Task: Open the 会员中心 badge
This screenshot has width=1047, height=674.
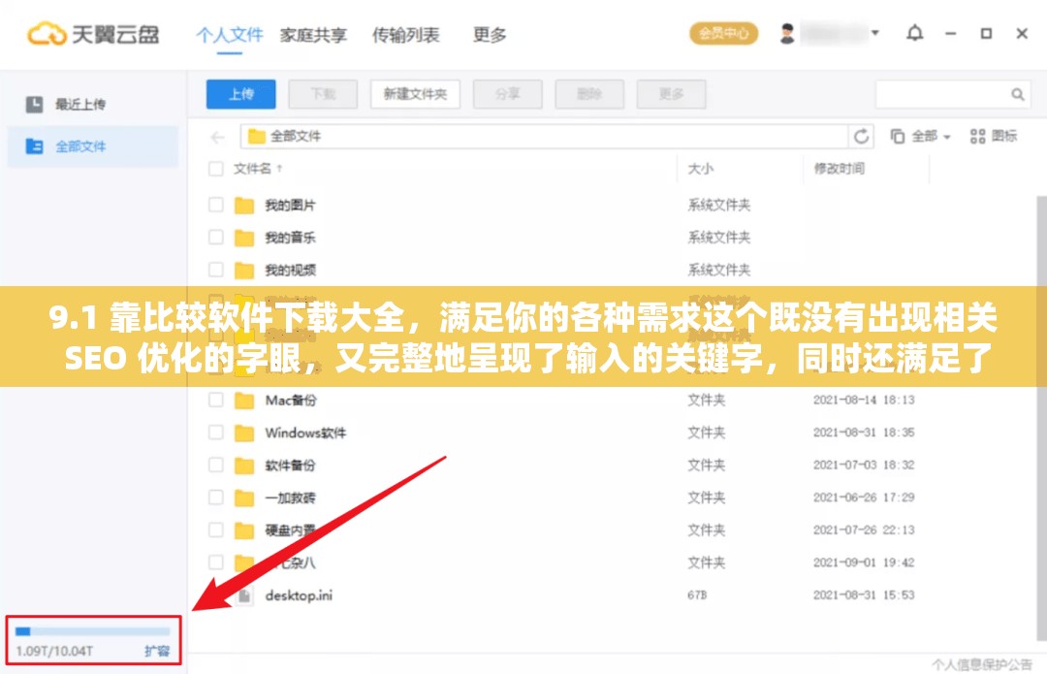Action: (724, 33)
